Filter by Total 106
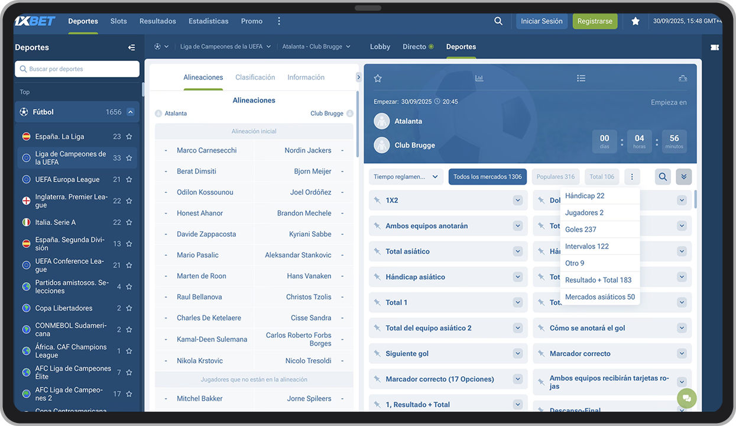Viewport: 736px width, 426px height. coord(602,176)
